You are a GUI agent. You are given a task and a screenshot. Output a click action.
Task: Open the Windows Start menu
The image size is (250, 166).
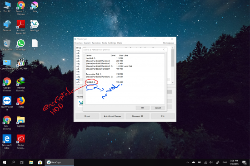4,162
